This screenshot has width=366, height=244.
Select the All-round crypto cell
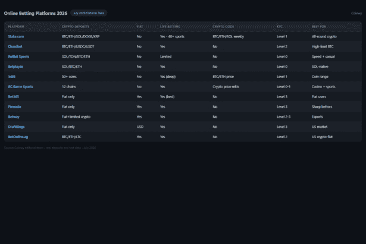[x=324, y=36]
